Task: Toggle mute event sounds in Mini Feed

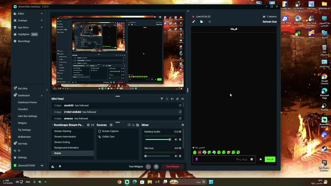Action: tap(177, 99)
